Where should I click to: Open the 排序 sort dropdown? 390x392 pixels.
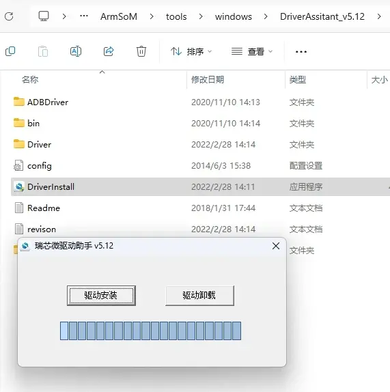(191, 51)
